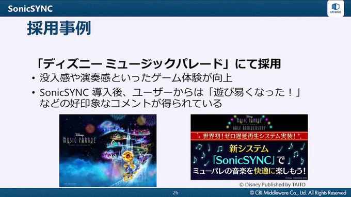Click the MUSIC PARADE logo in left artwork
This screenshot has height=197, width=351.
pyautogui.click(x=79, y=140)
